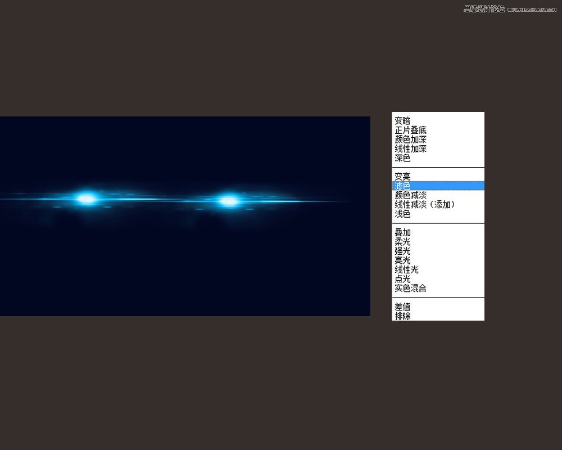
Task: Choose the 变亮 (Lighten) blend mode
Action: point(402,177)
